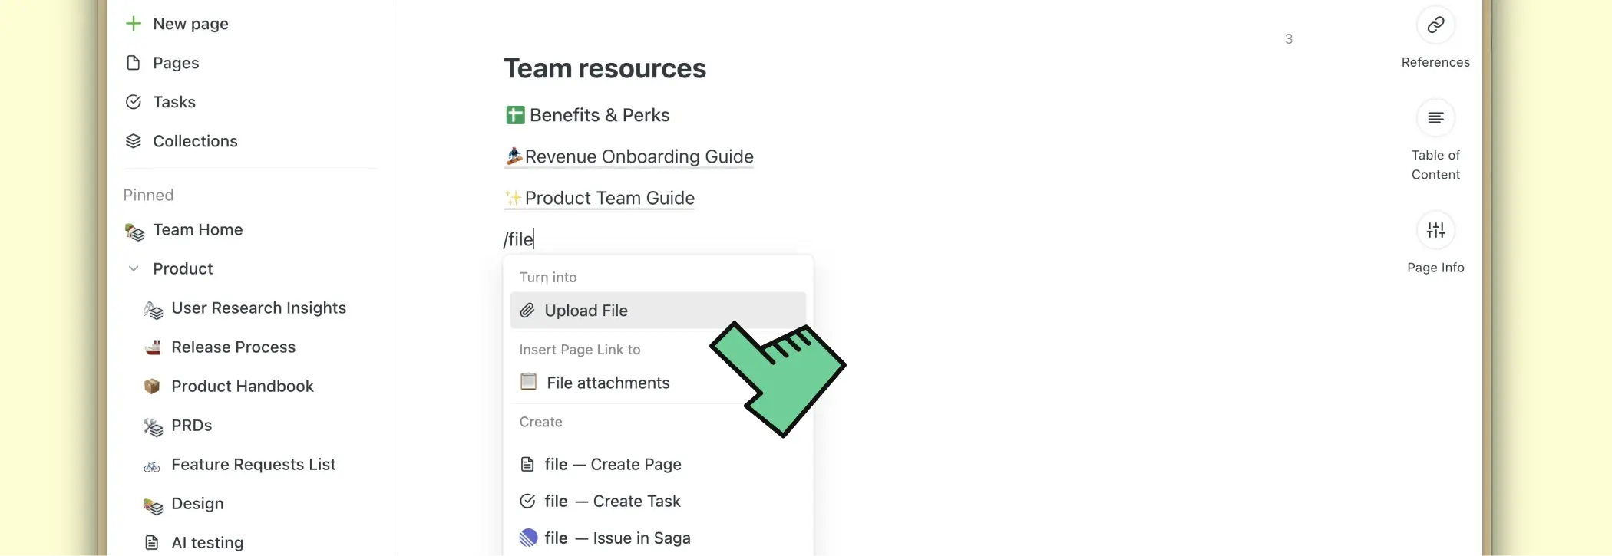
Task: Click the Collections stack icon
Action: click(134, 141)
